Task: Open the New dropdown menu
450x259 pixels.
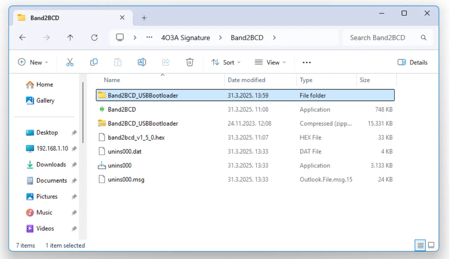Action: (x=33, y=62)
